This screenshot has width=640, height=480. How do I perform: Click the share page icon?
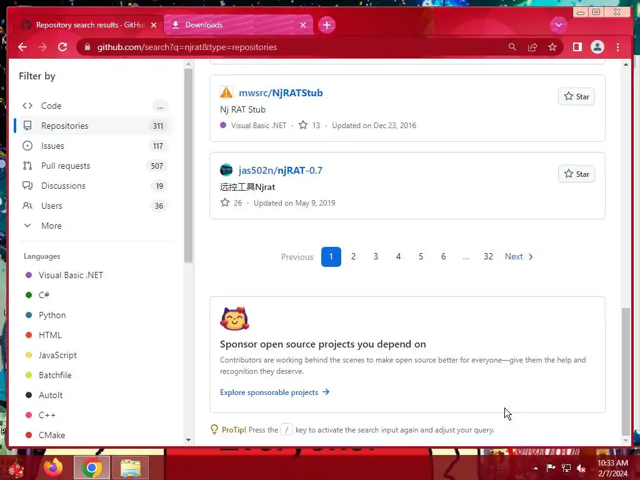point(532,47)
